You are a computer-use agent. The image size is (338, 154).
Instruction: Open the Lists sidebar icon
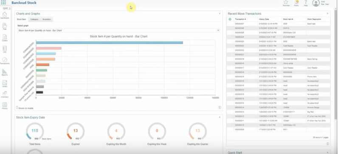coord(5,49)
